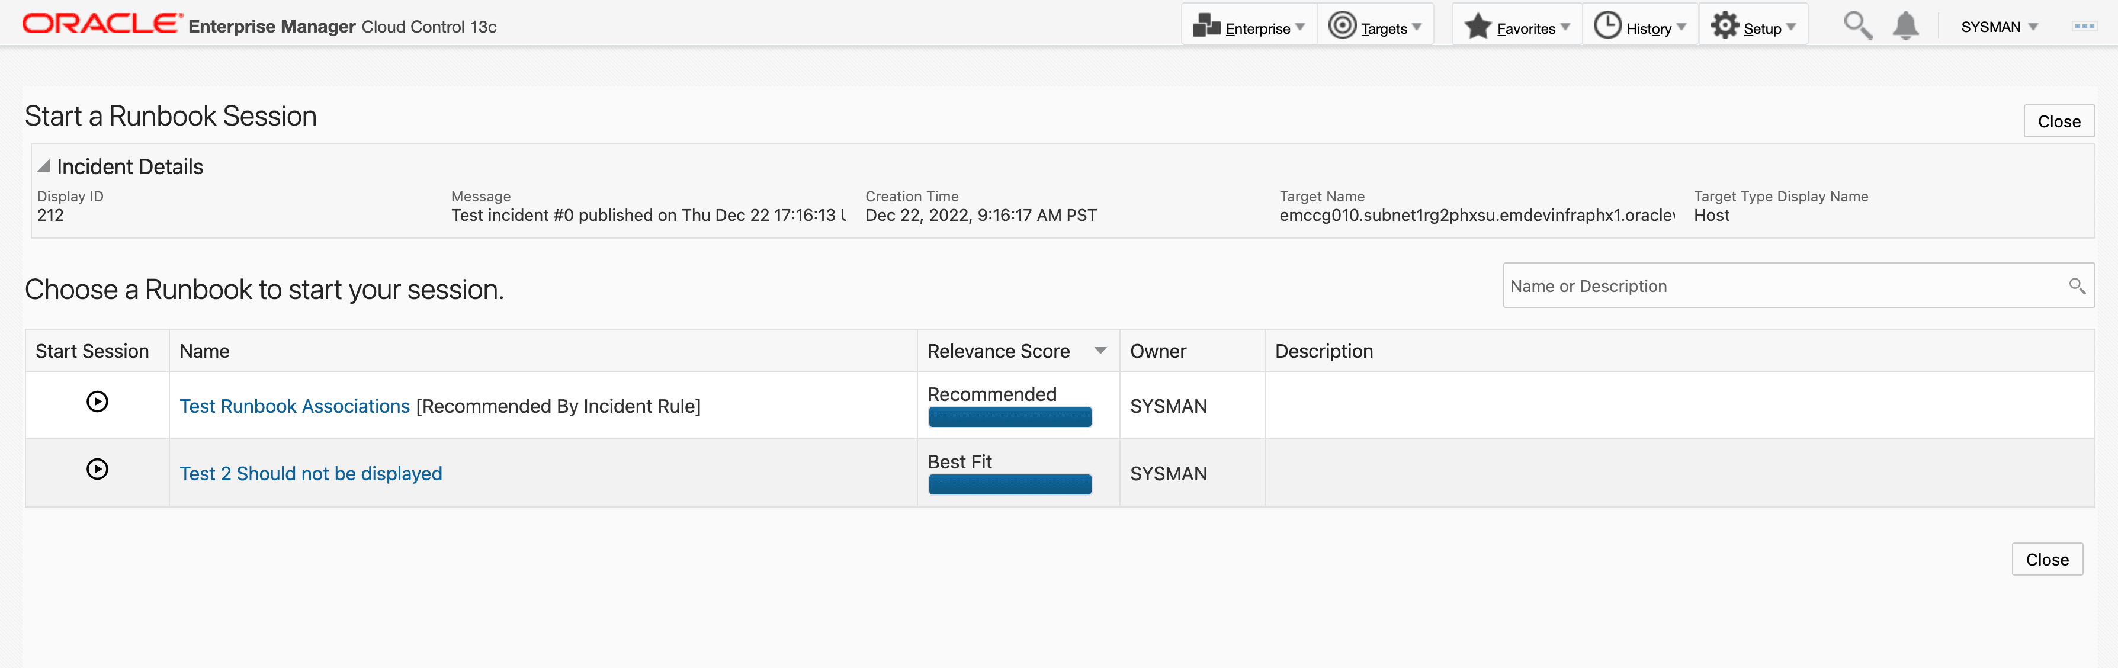Click Display ID value 212
The image size is (2118, 668).
click(50, 216)
